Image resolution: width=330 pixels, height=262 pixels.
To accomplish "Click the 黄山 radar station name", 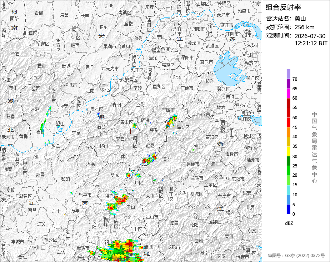I will click(x=300, y=19).
